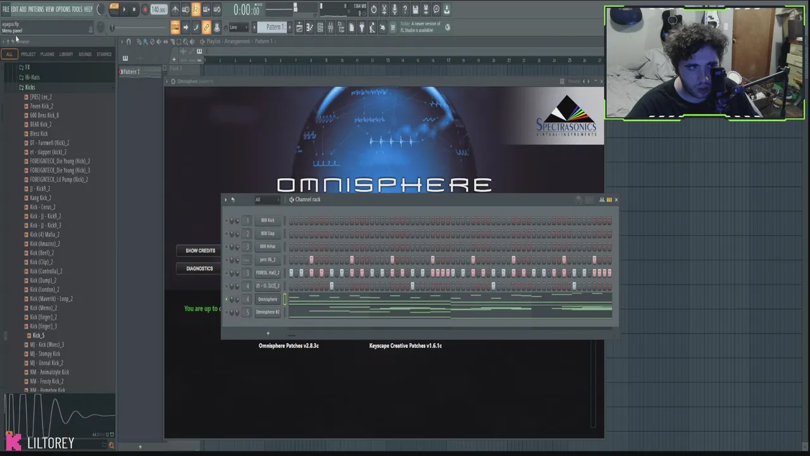Select the SOUNDS browser tab
The image size is (810, 456).
85,54
